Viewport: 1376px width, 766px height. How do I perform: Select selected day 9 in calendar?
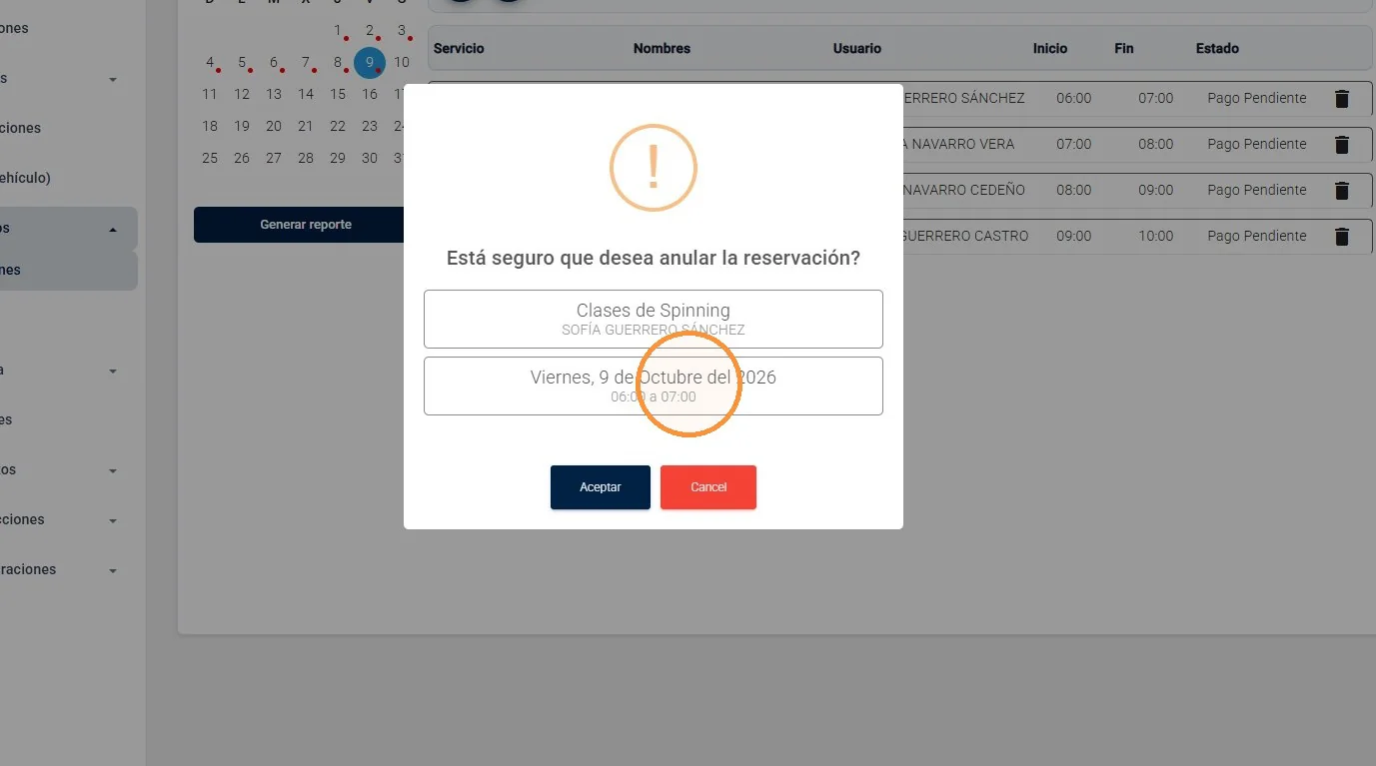370,62
